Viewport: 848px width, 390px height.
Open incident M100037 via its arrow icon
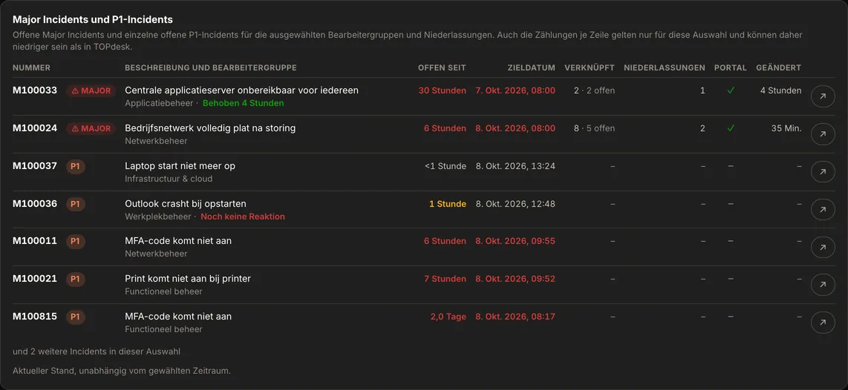(x=823, y=172)
